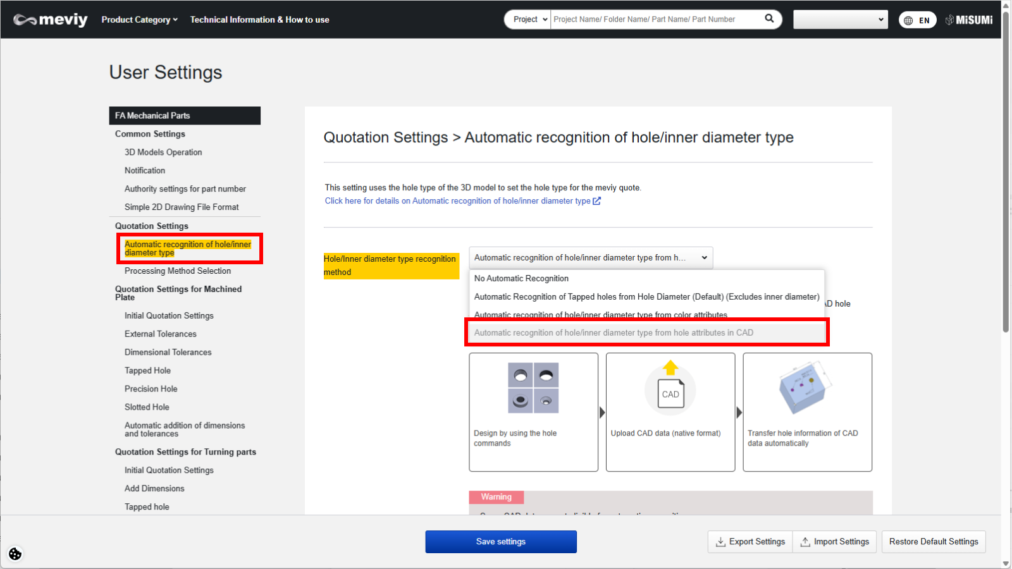Open Processing Method Selection in sidebar
Image resolution: width=1012 pixels, height=569 pixels.
[177, 271]
